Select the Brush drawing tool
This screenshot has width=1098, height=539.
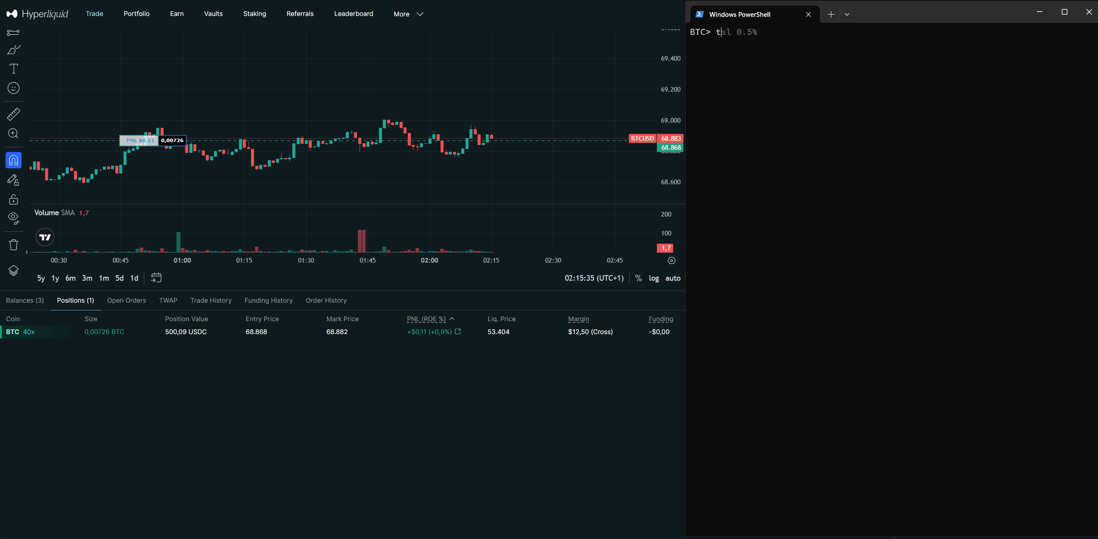13,50
